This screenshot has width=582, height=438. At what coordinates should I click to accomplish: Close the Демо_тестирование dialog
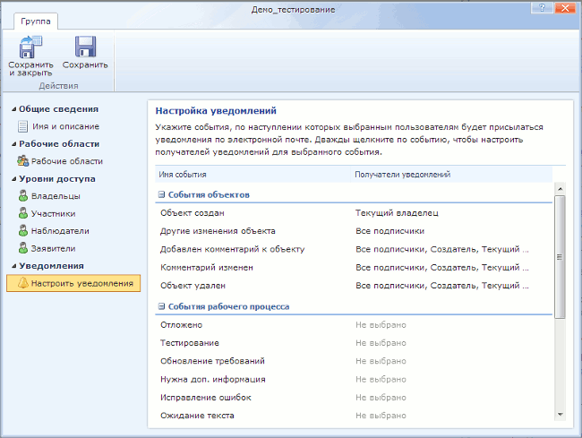(x=565, y=8)
